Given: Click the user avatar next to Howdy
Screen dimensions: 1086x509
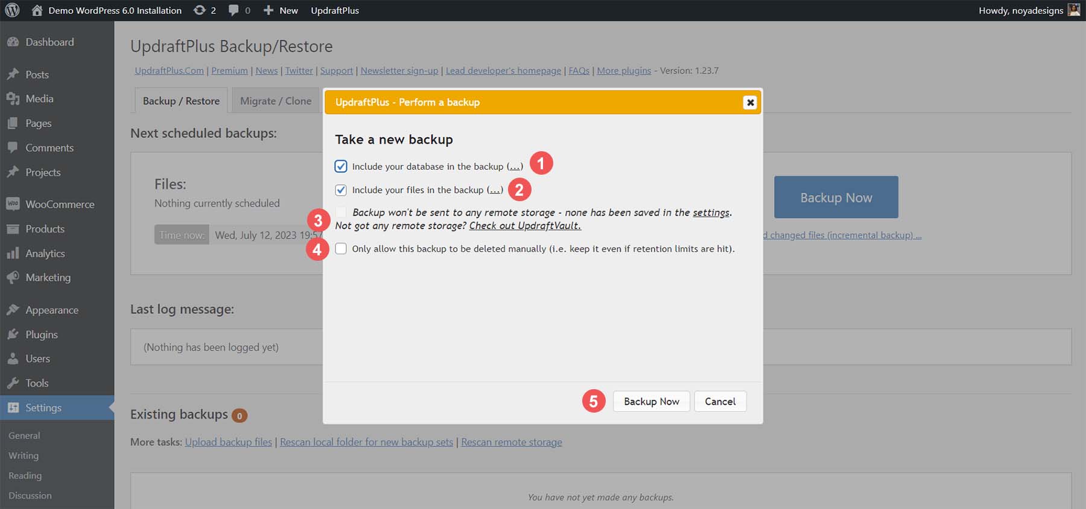Looking at the screenshot, I should [x=1074, y=10].
